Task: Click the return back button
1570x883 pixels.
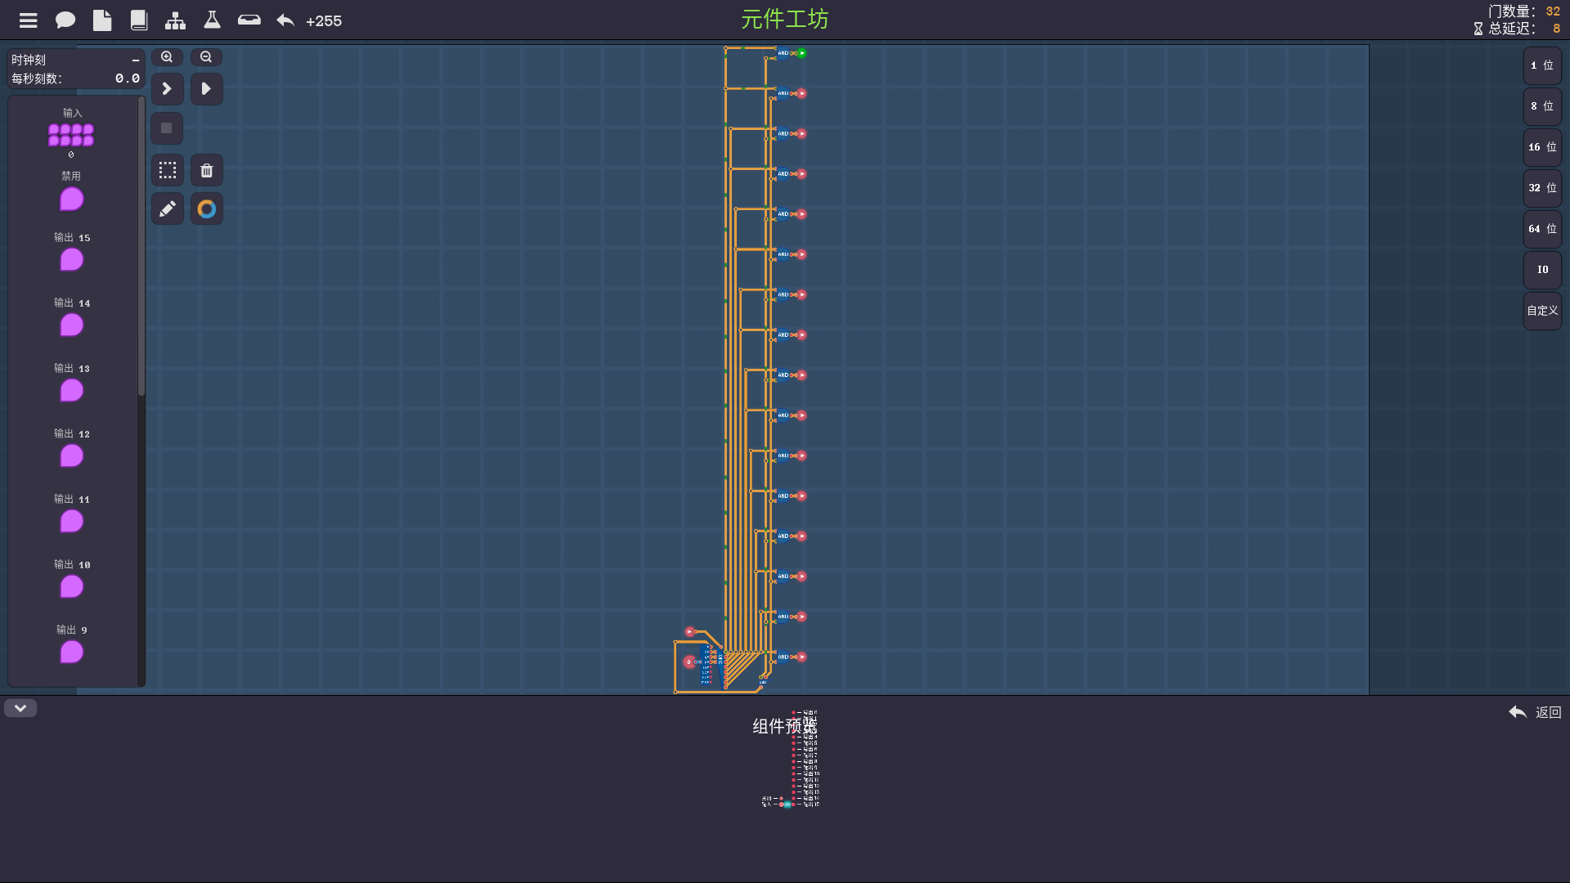Action: (1535, 712)
